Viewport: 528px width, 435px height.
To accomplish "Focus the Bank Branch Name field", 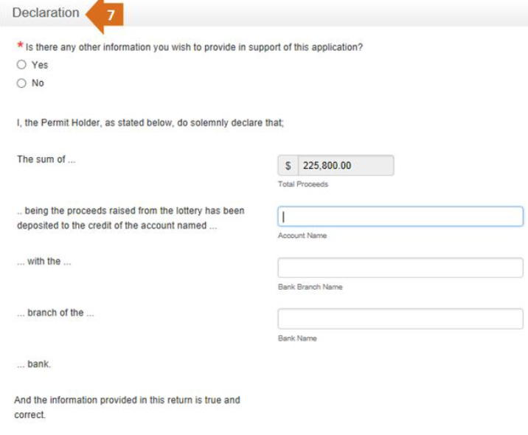I will click(400, 268).
